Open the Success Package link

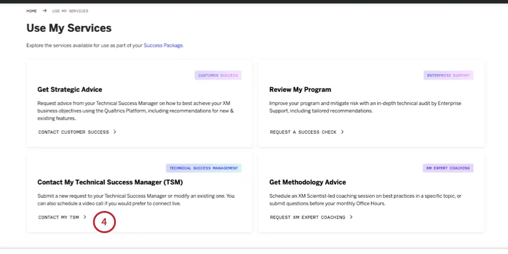(x=163, y=45)
